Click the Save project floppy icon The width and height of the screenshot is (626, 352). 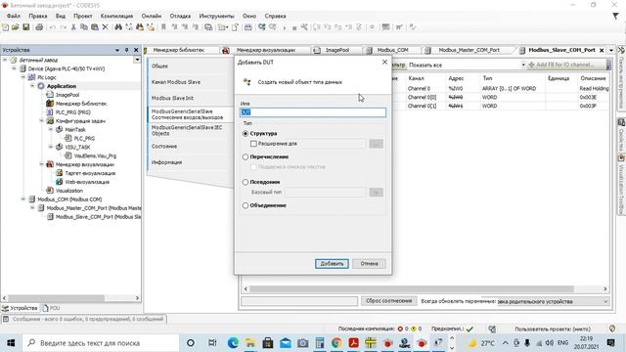coord(26,27)
